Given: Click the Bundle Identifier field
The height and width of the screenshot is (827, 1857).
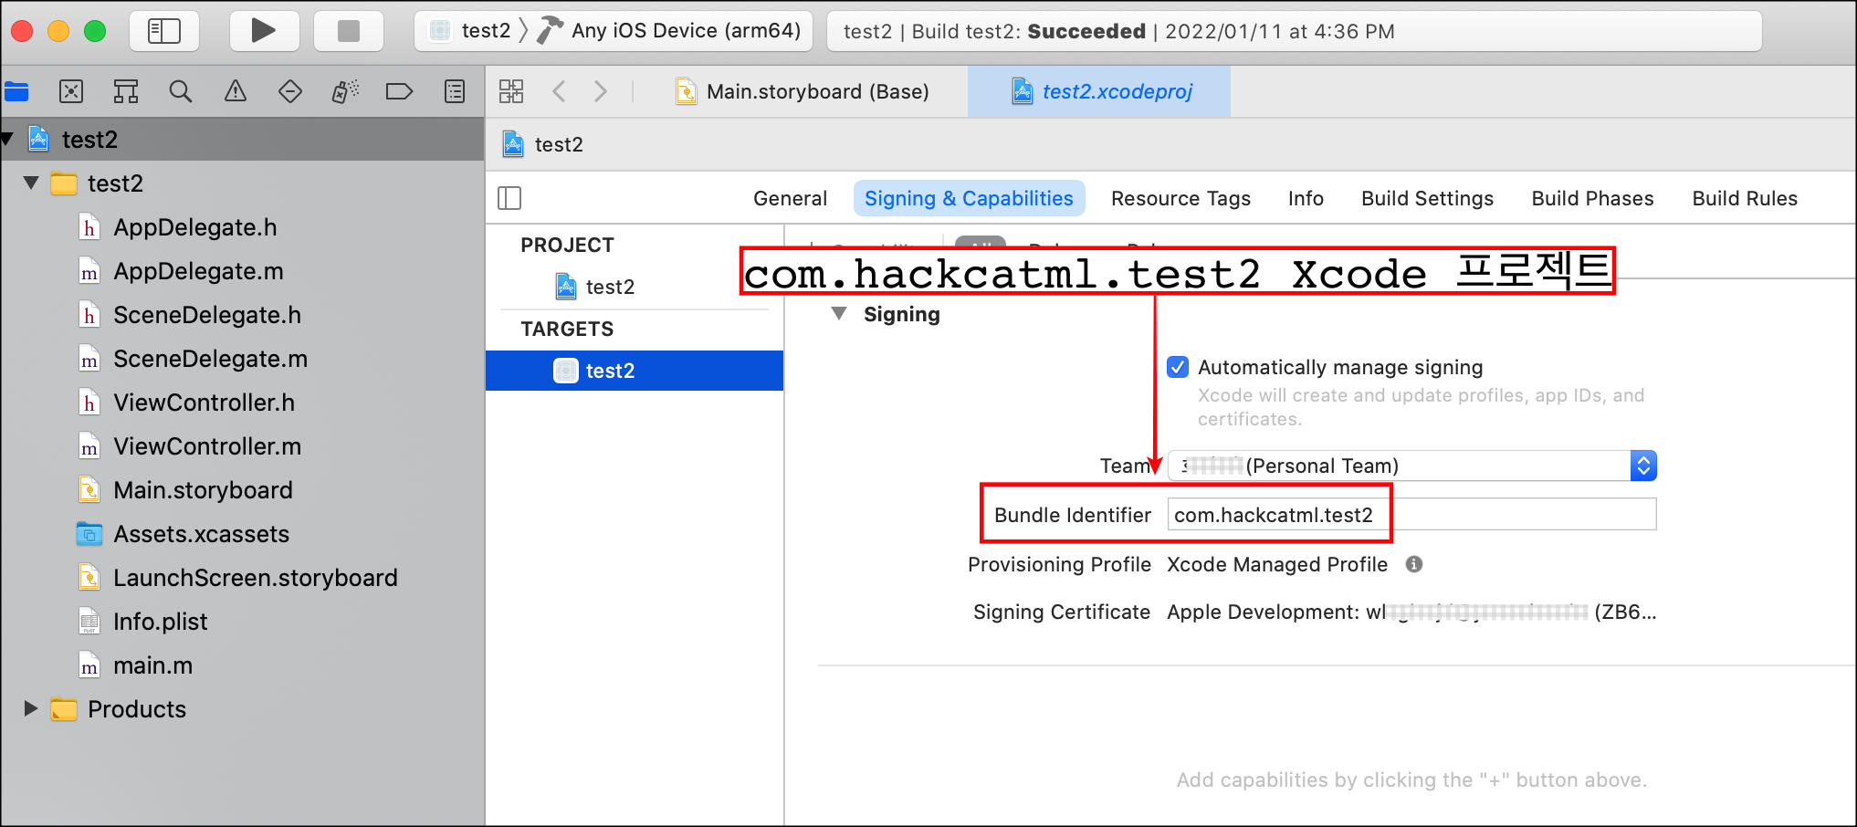Looking at the screenshot, I should [1411, 515].
